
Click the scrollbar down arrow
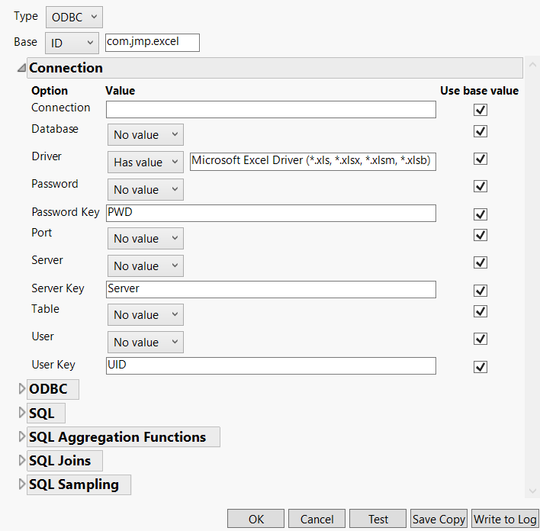[532, 491]
